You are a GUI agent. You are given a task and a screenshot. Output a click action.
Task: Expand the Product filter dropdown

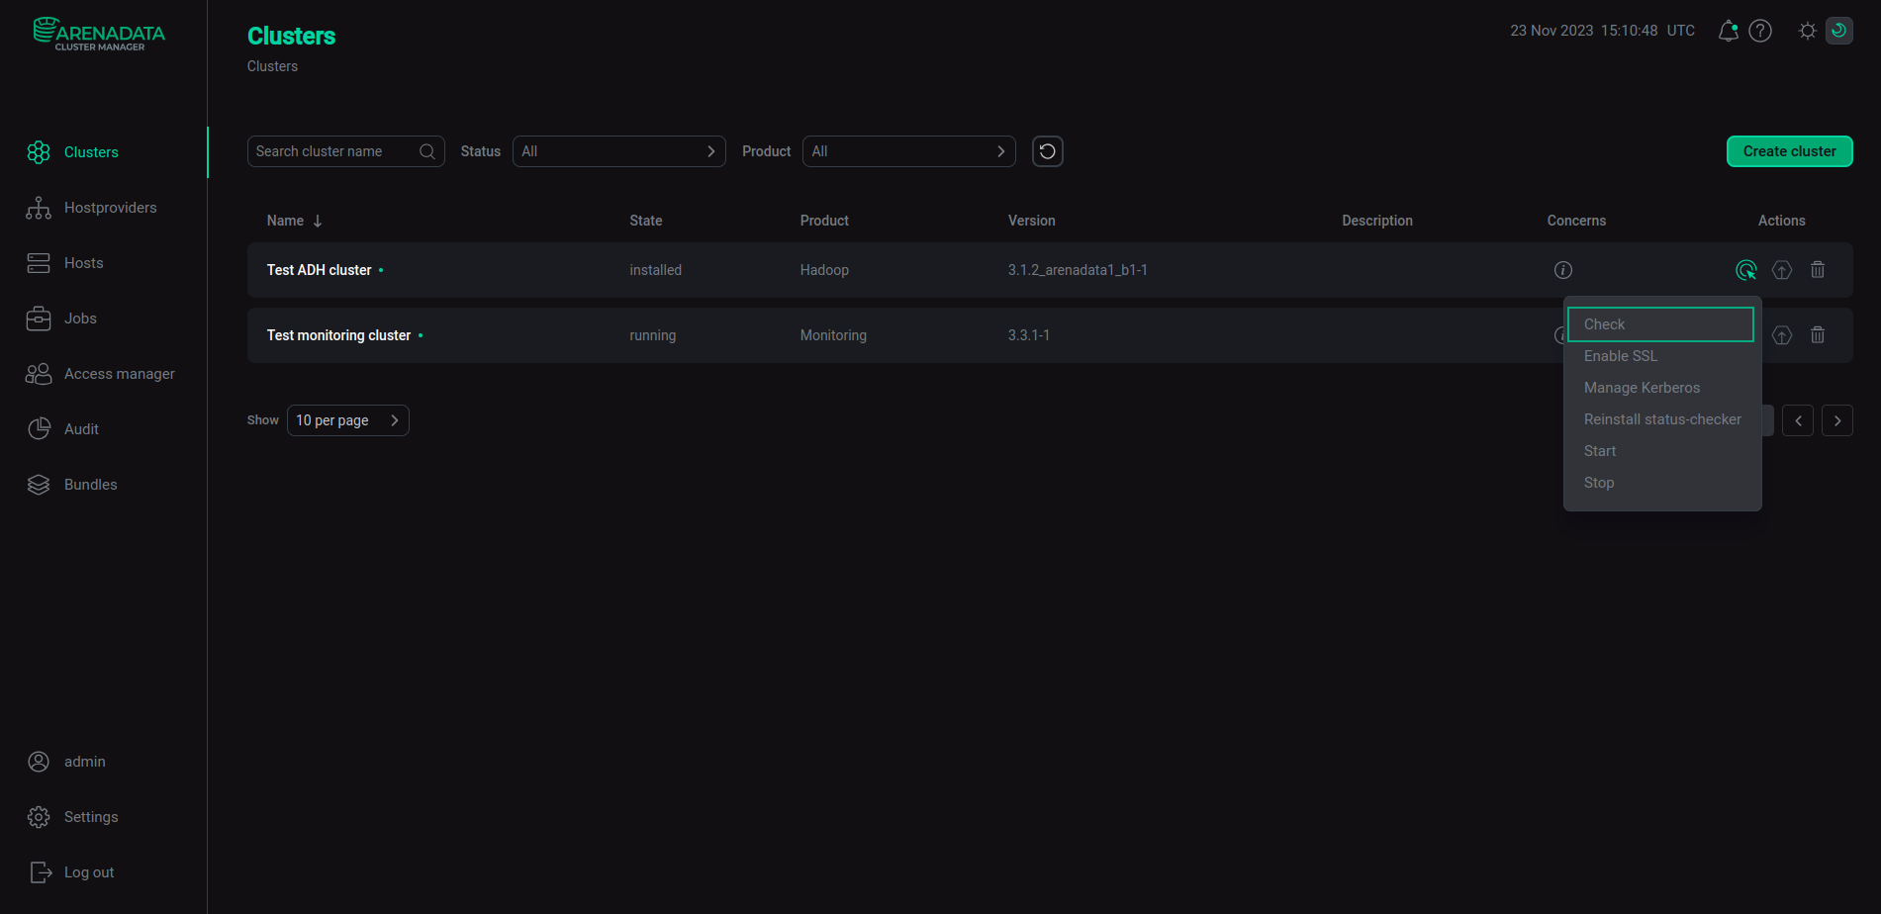[909, 151]
